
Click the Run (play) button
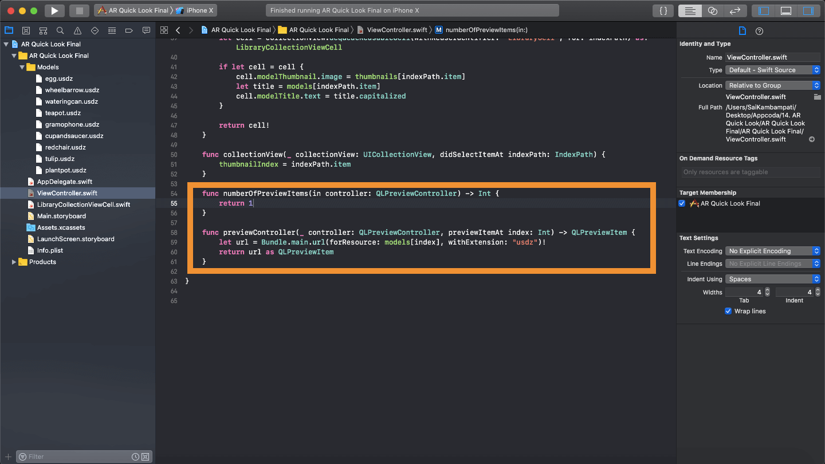click(54, 10)
